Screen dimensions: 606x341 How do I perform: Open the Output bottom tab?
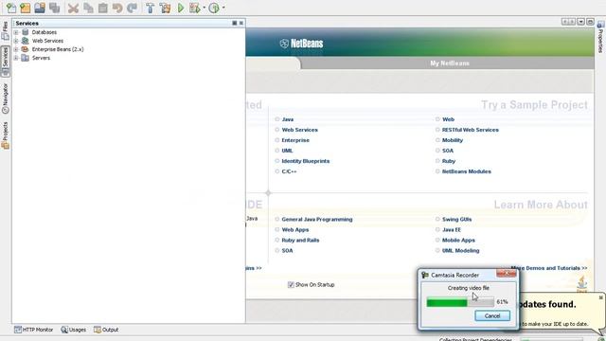pyautogui.click(x=106, y=330)
